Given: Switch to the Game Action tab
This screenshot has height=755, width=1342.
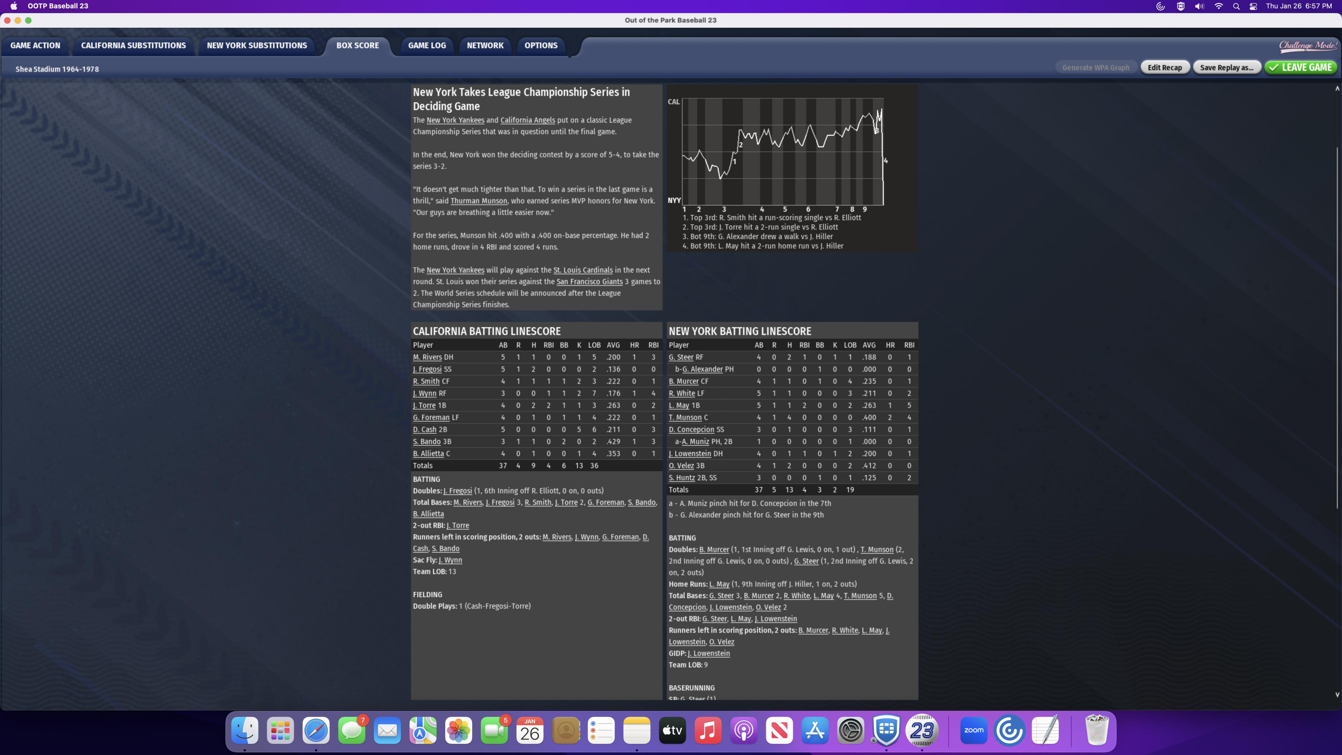Looking at the screenshot, I should (x=35, y=45).
